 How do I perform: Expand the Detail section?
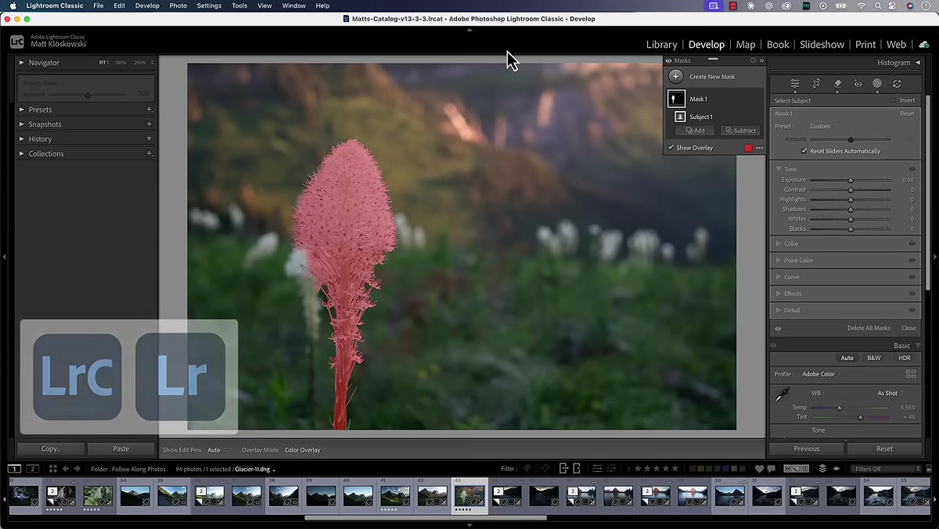coord(779,310)
